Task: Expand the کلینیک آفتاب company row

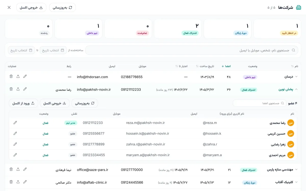Action: point(296,182)
